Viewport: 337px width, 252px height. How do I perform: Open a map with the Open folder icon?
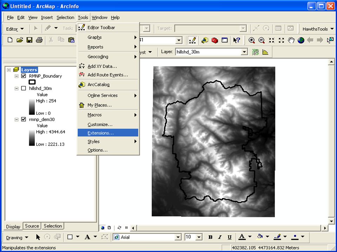pos(20,40)
